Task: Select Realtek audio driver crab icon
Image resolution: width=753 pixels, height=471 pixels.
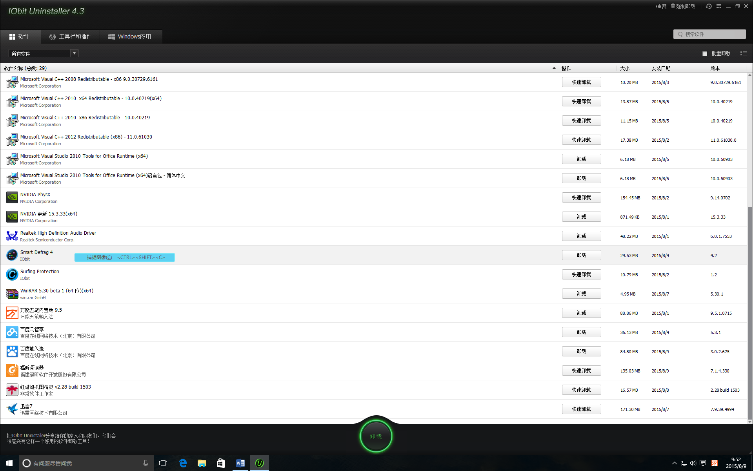Action: tap(12, 236)
